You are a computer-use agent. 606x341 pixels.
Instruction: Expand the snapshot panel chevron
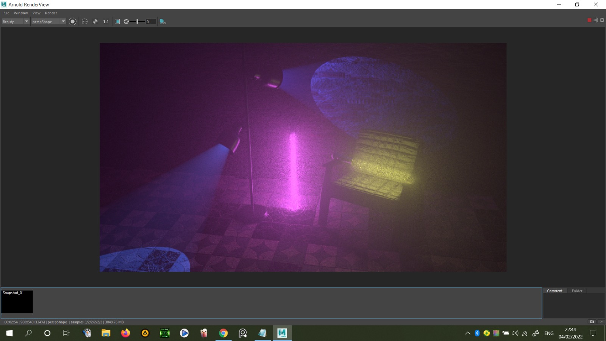click(601, 322)
